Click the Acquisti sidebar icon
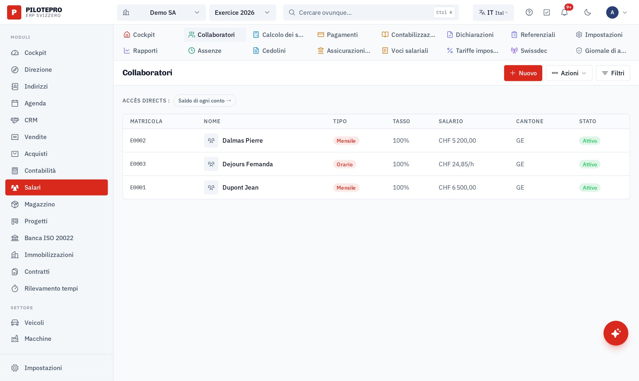This screenshot has width=639, height=381. pyautogui.click(x=15, y=154)
